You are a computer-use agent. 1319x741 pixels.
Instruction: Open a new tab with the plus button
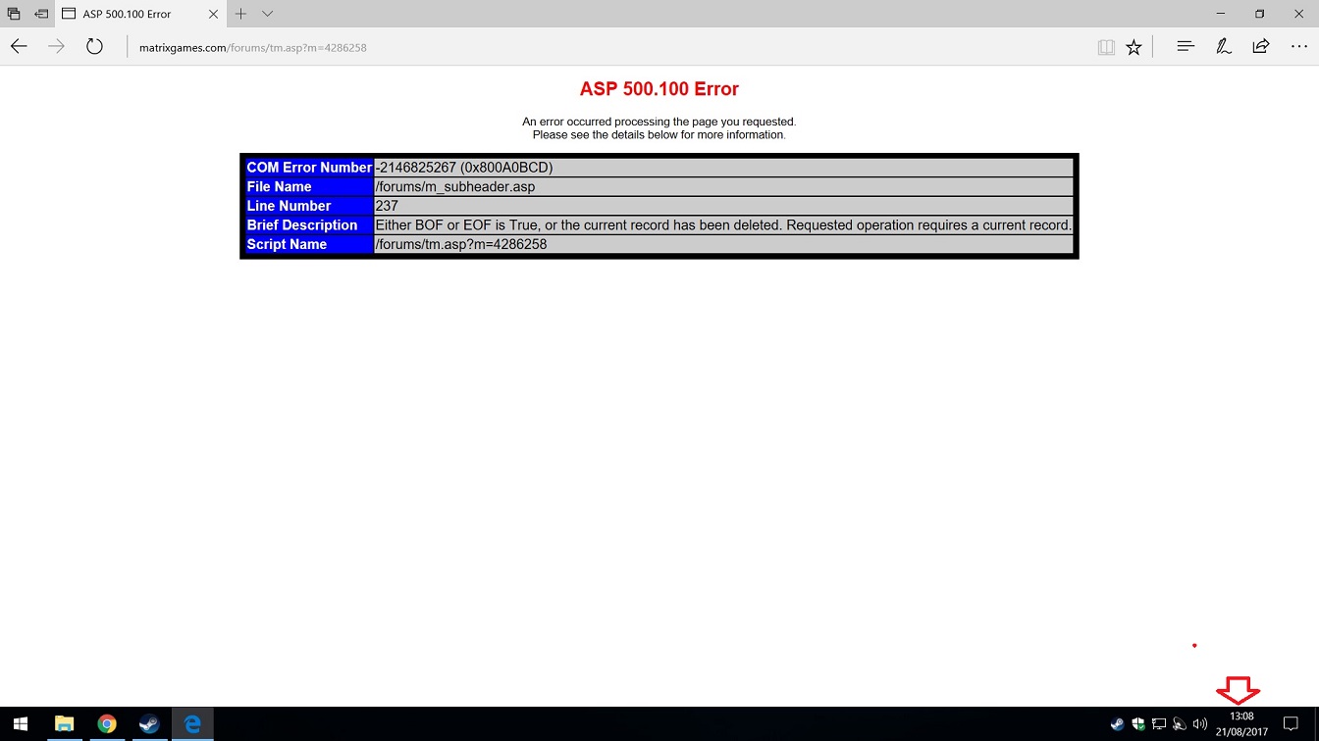[x=240, y=14]
